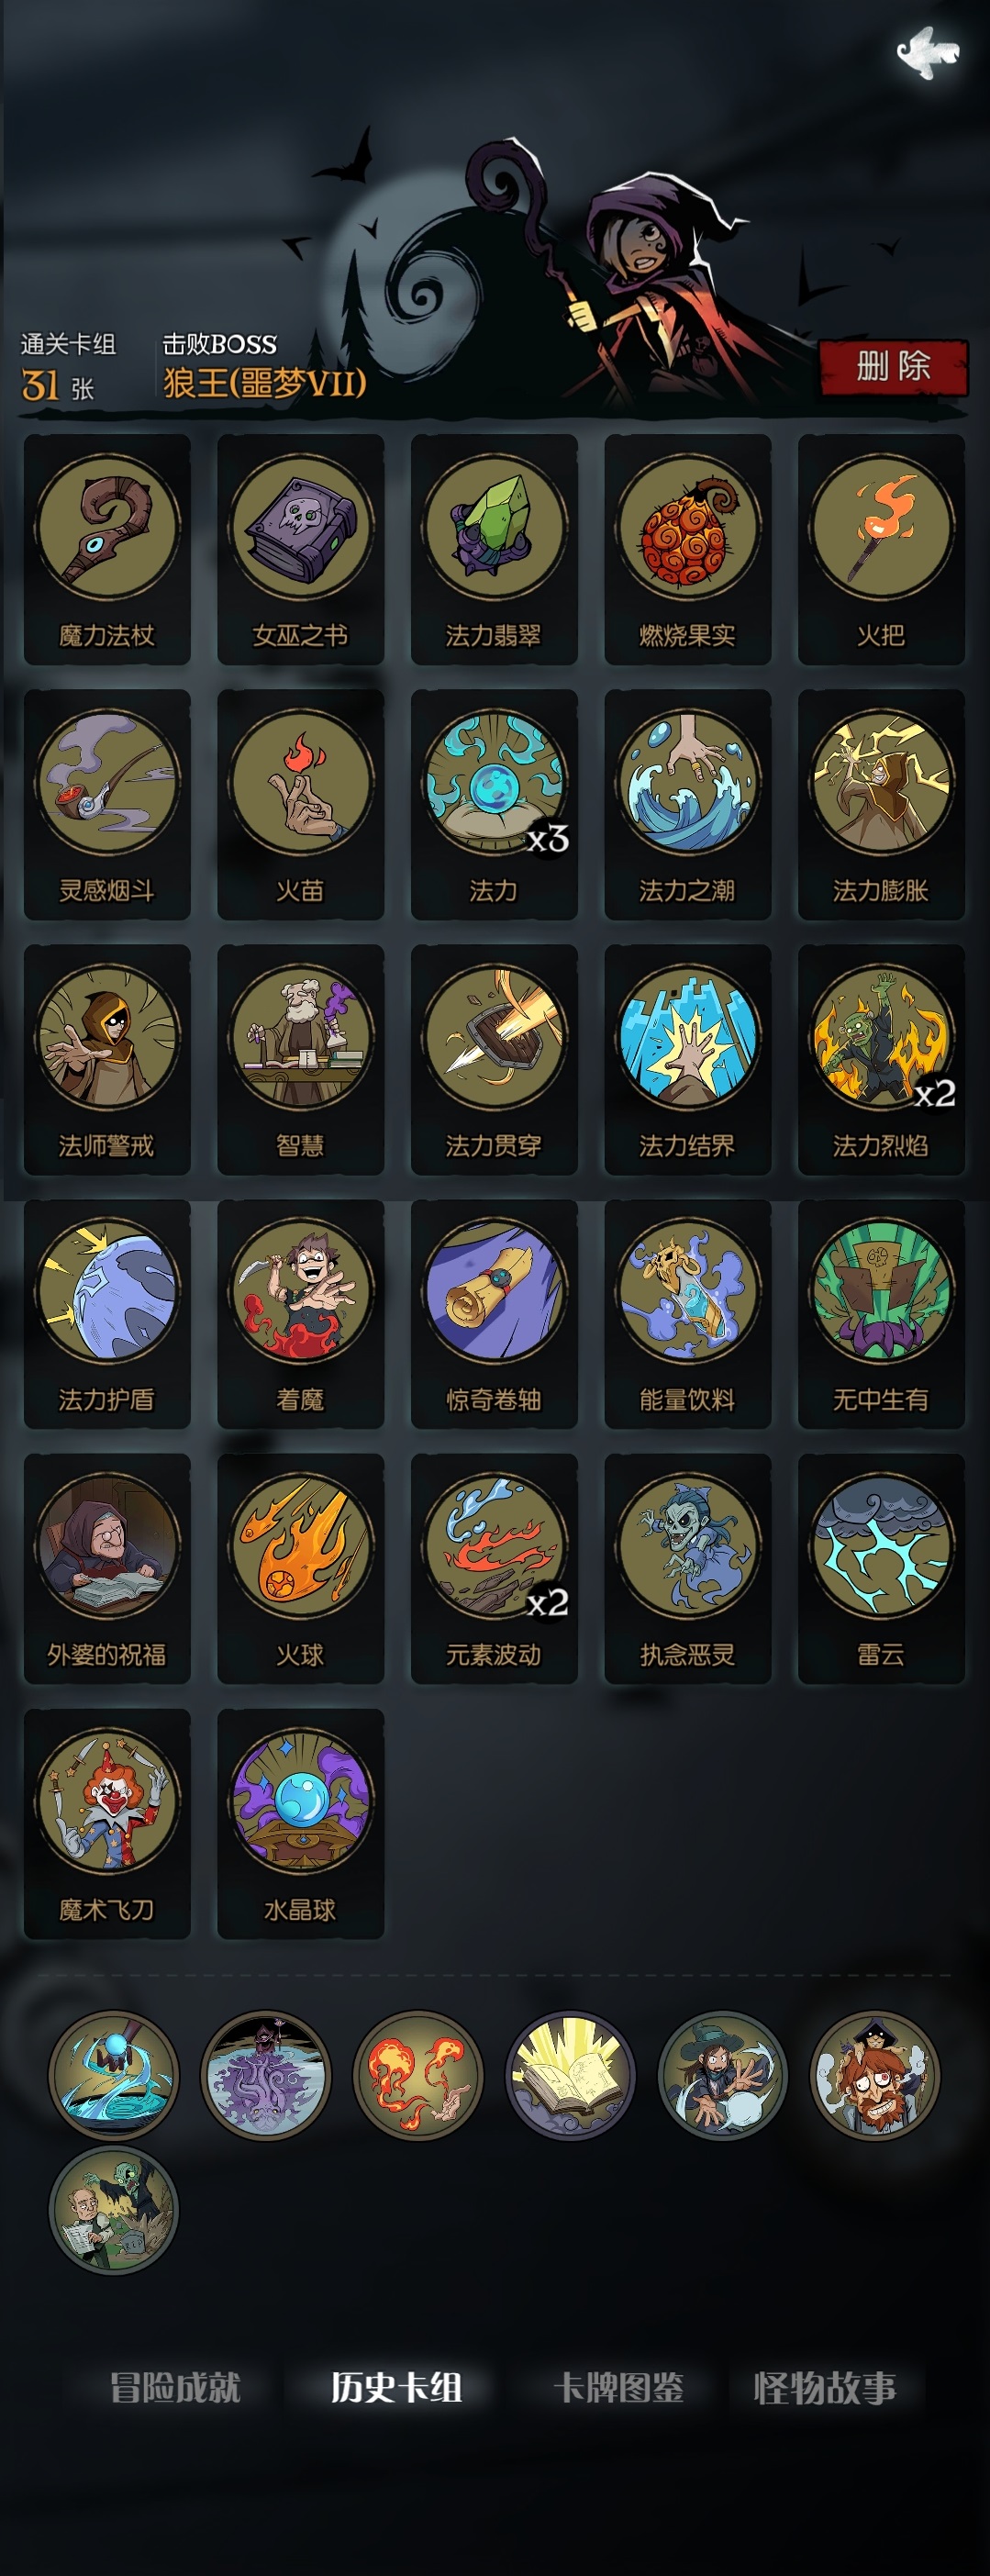
Task: Select the 魔术飞刀 clown card
Action: [x=107, y=1823]
